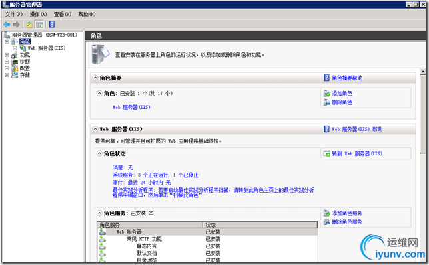Click the installed icon beside 常见 HTTP 功能
Image resolution: width=429 pixels, height=265 pixels.
click(103, 239)
